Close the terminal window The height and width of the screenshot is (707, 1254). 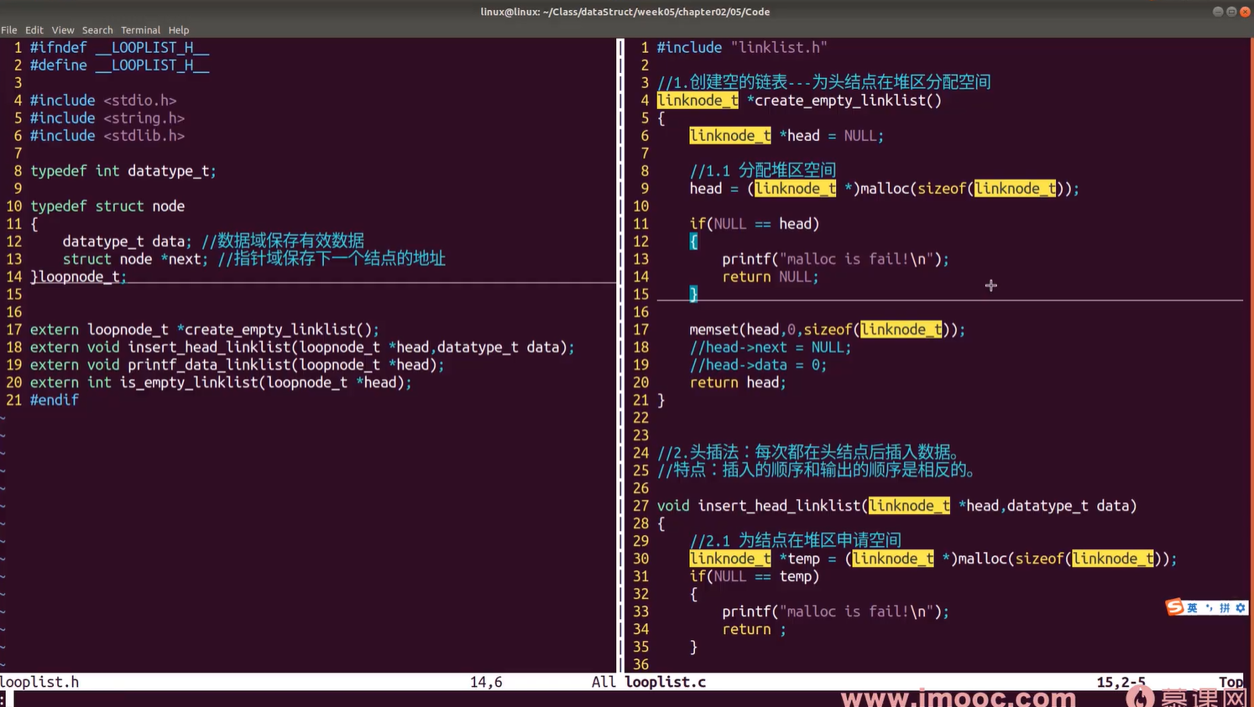[1245, 12]
